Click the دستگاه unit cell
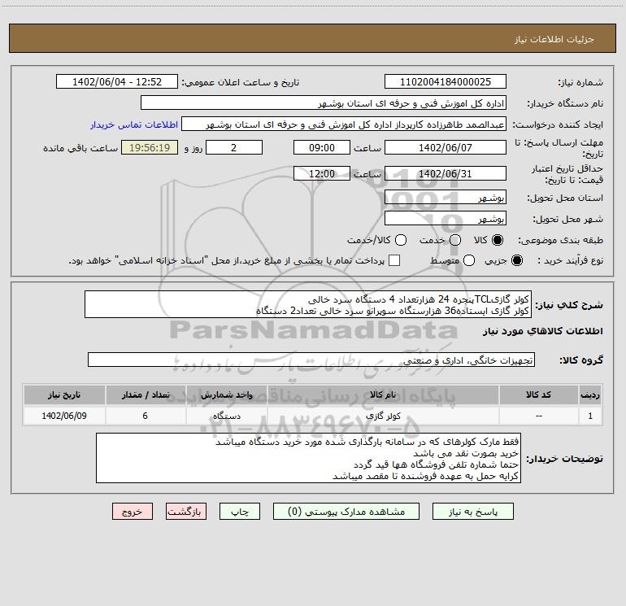Viewport: 626px width, 606px height. 226,416
